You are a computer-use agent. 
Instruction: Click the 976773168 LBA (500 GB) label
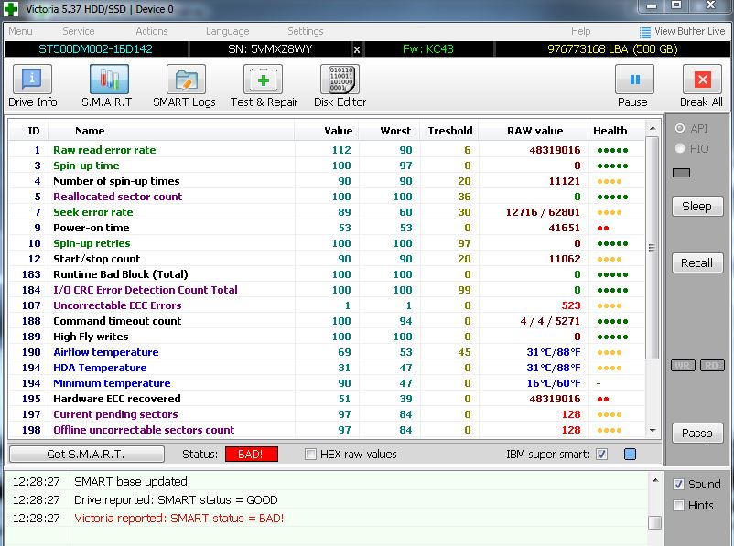tap(612, 49)
